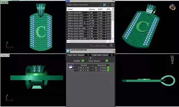Click right arrow of horizontal metal list scrollbar
The height and width of the screenshot is (107, 179).
110,41
